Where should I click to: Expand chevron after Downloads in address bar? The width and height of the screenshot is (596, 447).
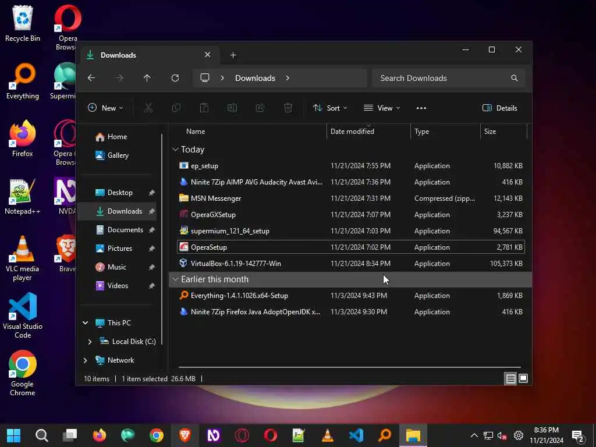[288, 78]
